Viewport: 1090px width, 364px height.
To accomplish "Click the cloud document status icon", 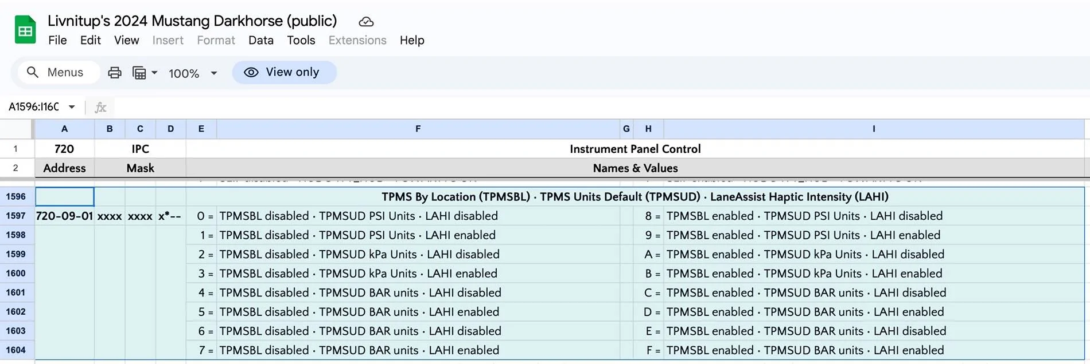I will (x=366, y=22).
